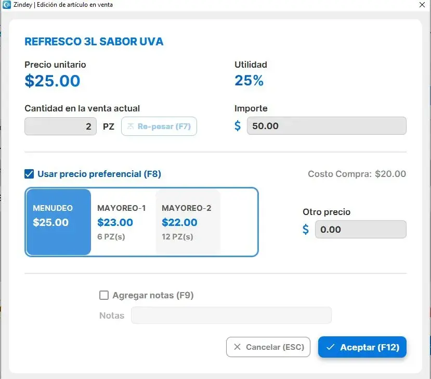Enable the Agregar notas (F9) checkbox

coord(104,296)
